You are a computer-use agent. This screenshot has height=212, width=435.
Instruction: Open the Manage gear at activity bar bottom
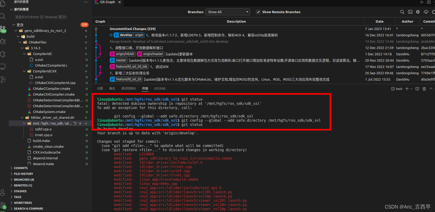pyautogui.click(x=3, y=205)
